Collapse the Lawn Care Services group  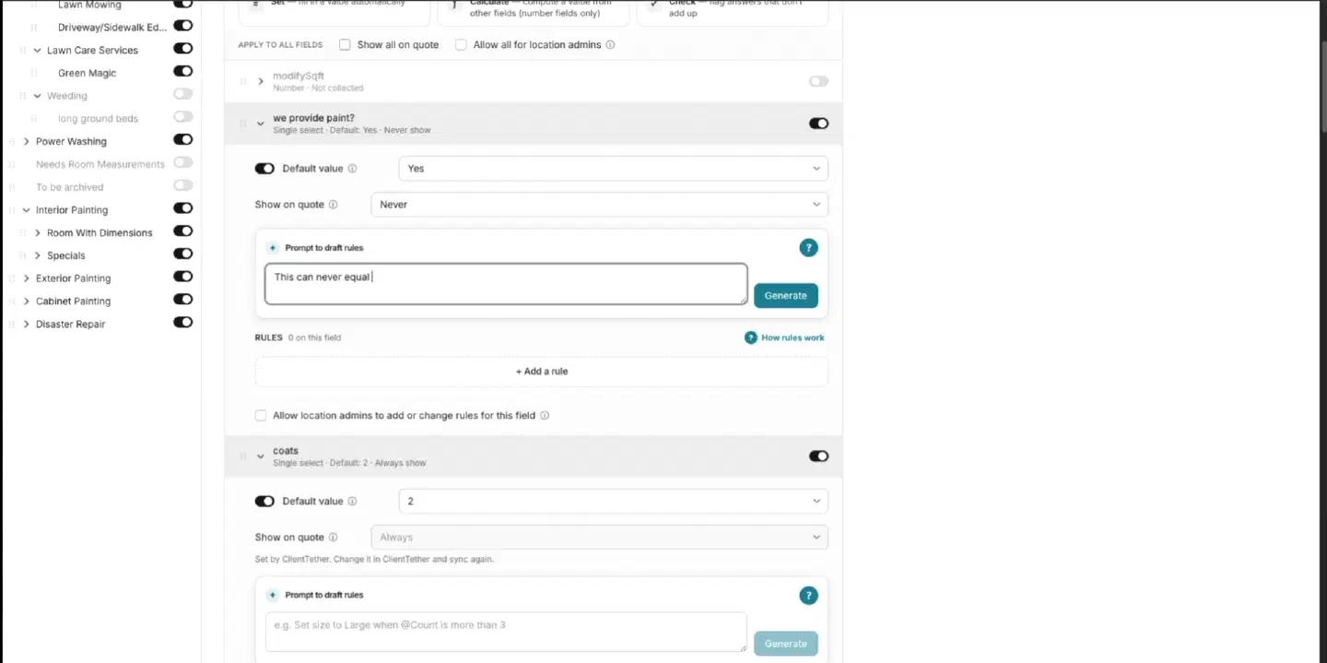pos(38,51)
